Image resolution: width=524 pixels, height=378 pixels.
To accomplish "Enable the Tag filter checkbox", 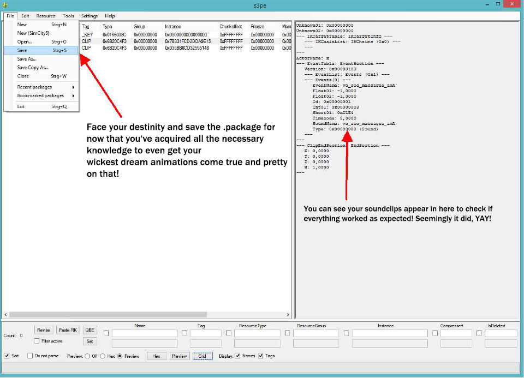I will [184, 333].
